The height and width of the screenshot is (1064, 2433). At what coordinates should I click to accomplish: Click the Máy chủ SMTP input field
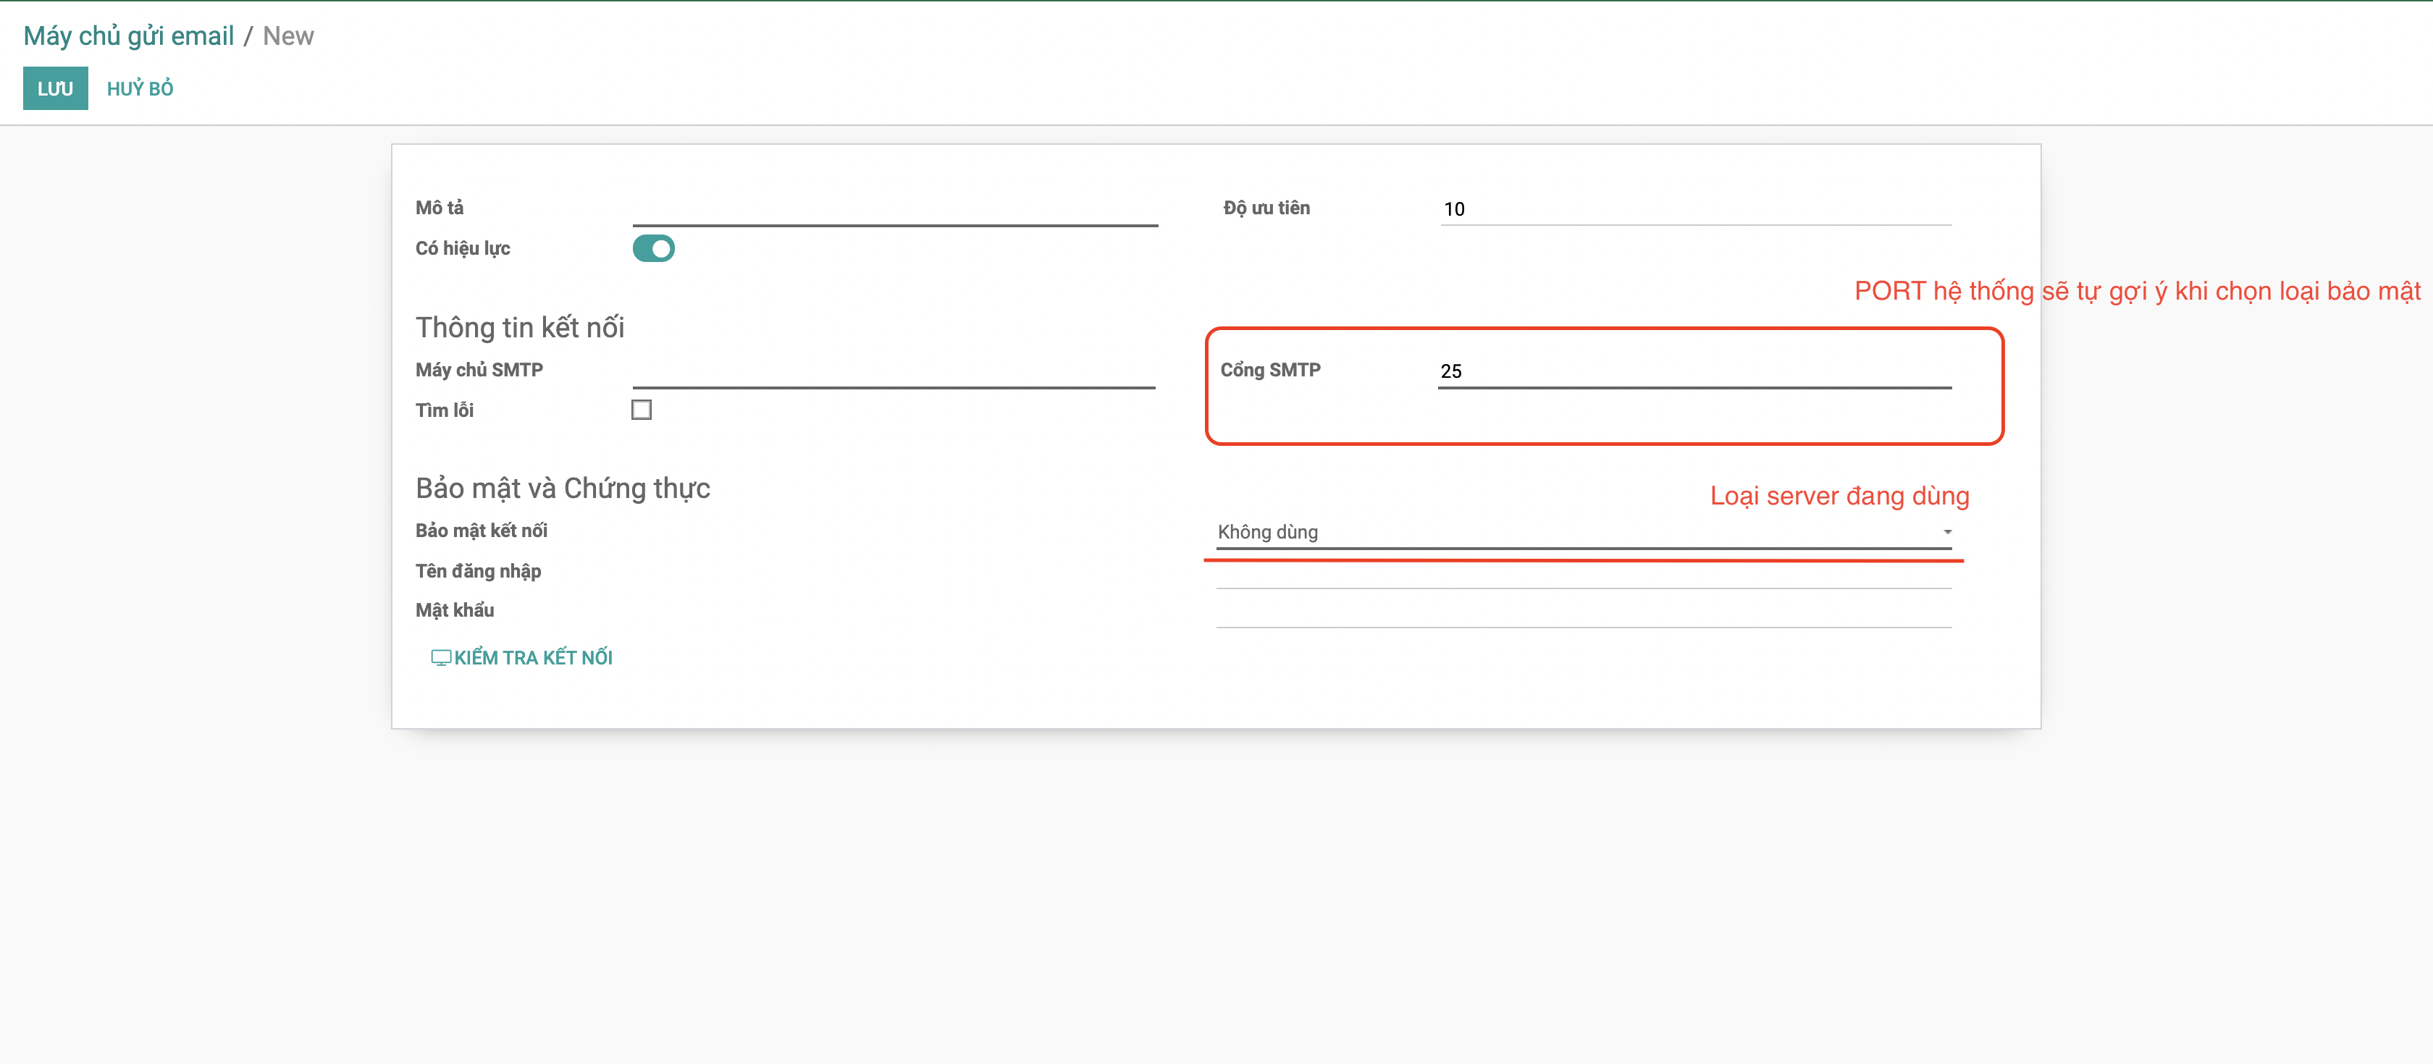coord(894,371)
